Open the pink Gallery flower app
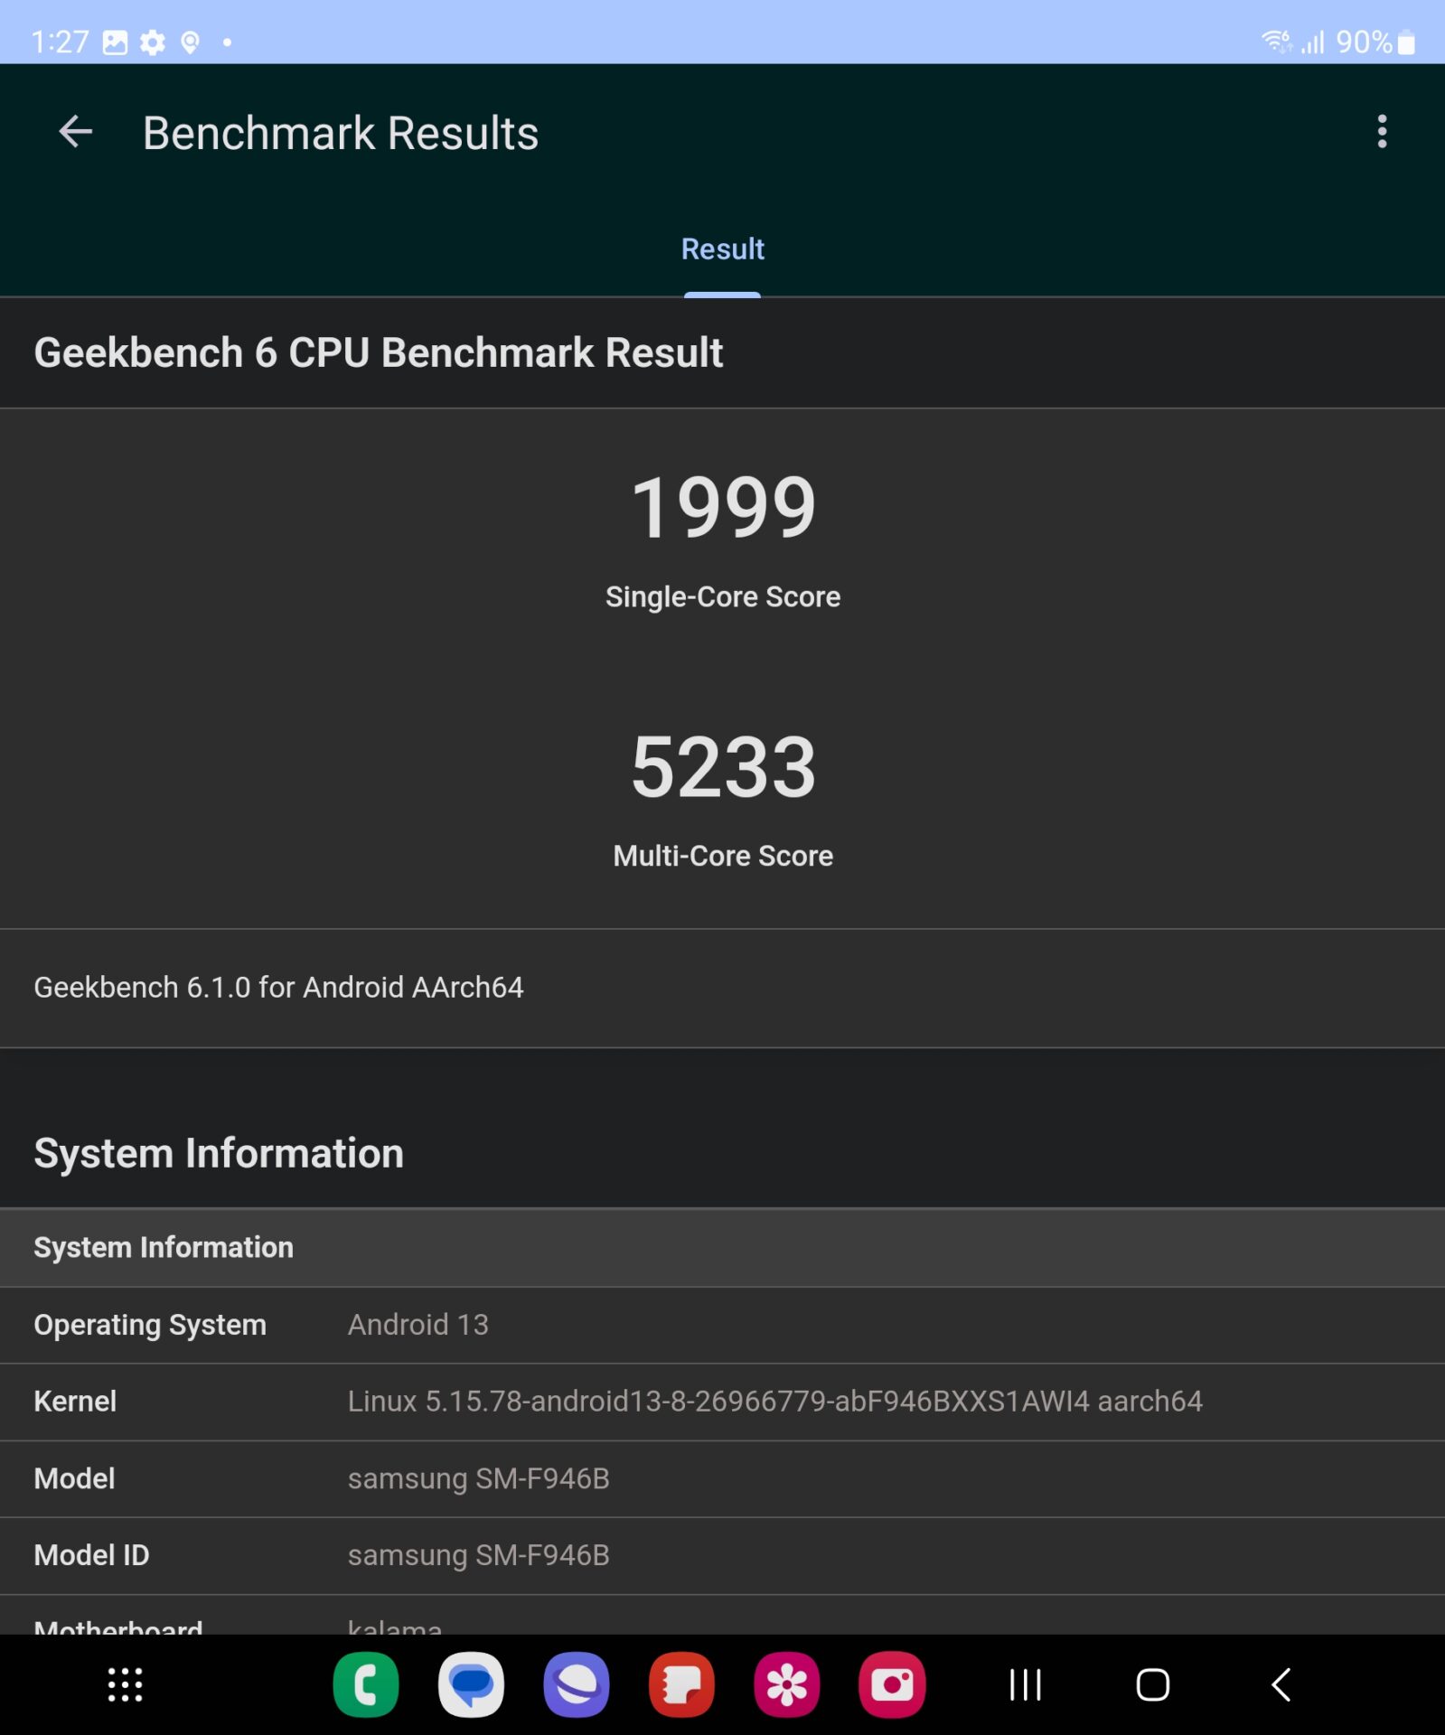 coord(786,1684)
